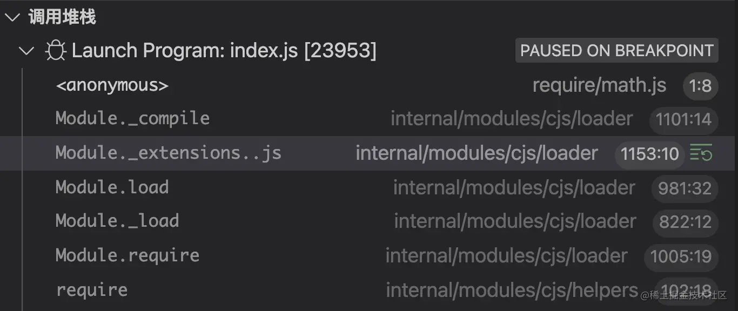Collapse the Launch Program session chevron
Image resolution: width=738 pixels, height=311 pixels.
26,51
